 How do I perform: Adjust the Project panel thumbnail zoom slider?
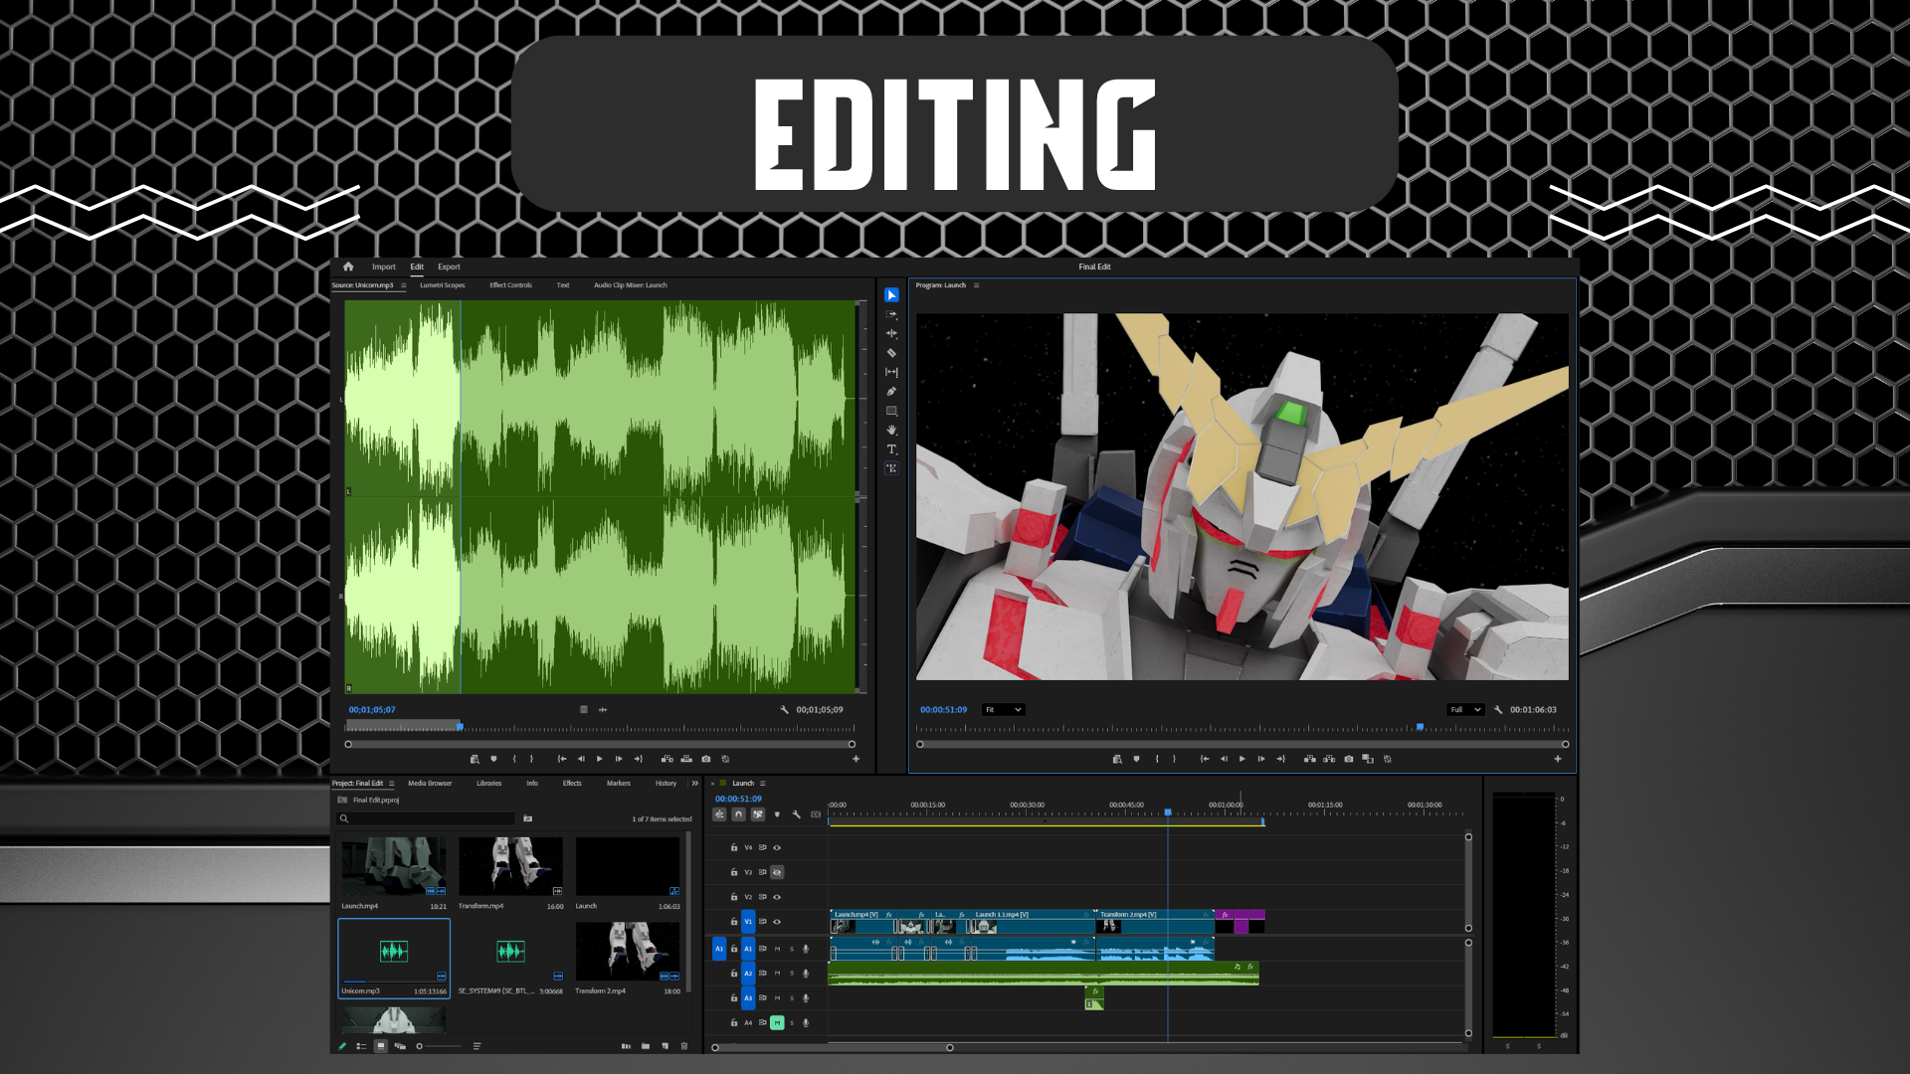coord(440,1046)
